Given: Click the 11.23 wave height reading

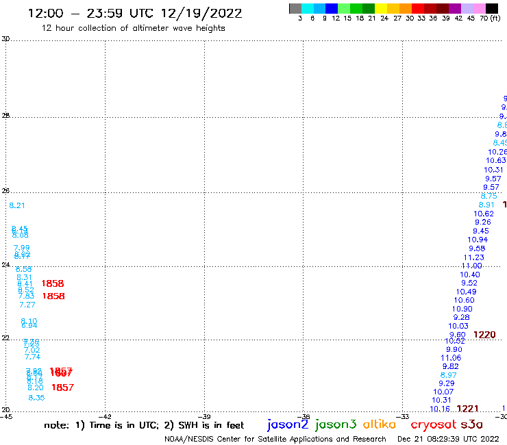Looking at the screenshot, I should (x=473, y=257).
